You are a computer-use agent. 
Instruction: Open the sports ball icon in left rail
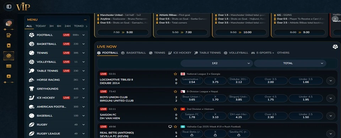coord(9,56)
